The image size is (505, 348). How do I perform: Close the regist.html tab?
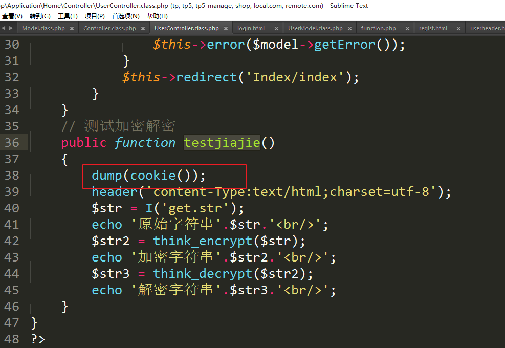[458, 29]
